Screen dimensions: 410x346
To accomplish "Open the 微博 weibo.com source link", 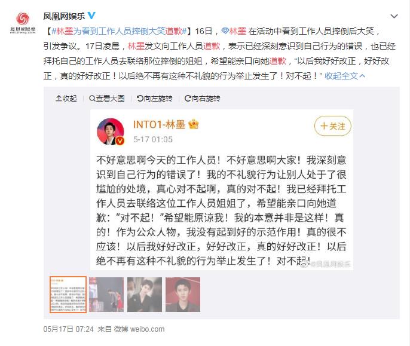I will pos(139,329).
